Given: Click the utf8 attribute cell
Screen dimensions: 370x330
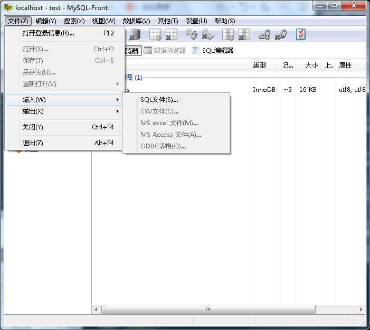Looking at the screenshot, I should point(352,90).
